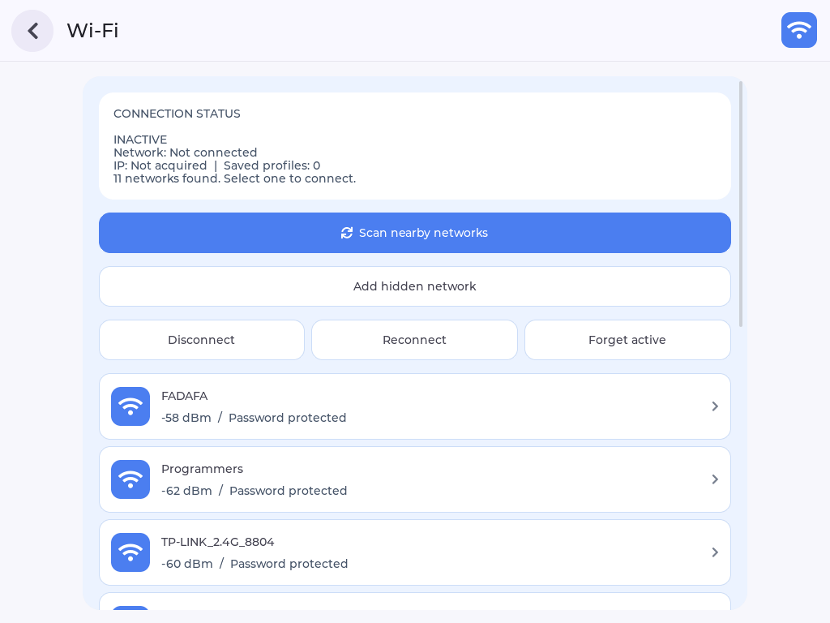This screenshot has height=623, width=830.
Task: Open TP-LINK_2.4G_8804 via its chevron
Action: point(715,552)
